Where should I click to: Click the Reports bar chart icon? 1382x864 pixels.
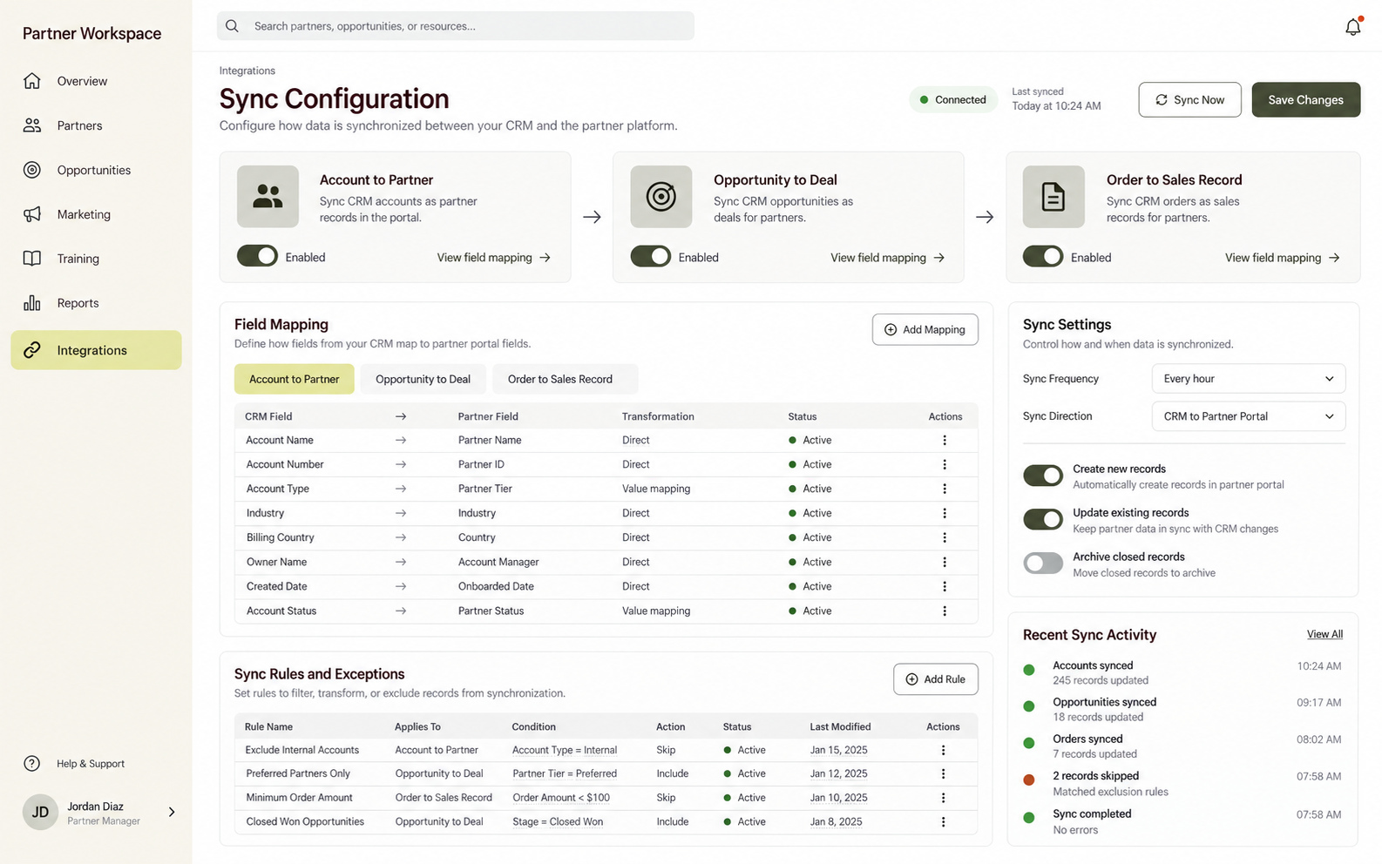32,303
